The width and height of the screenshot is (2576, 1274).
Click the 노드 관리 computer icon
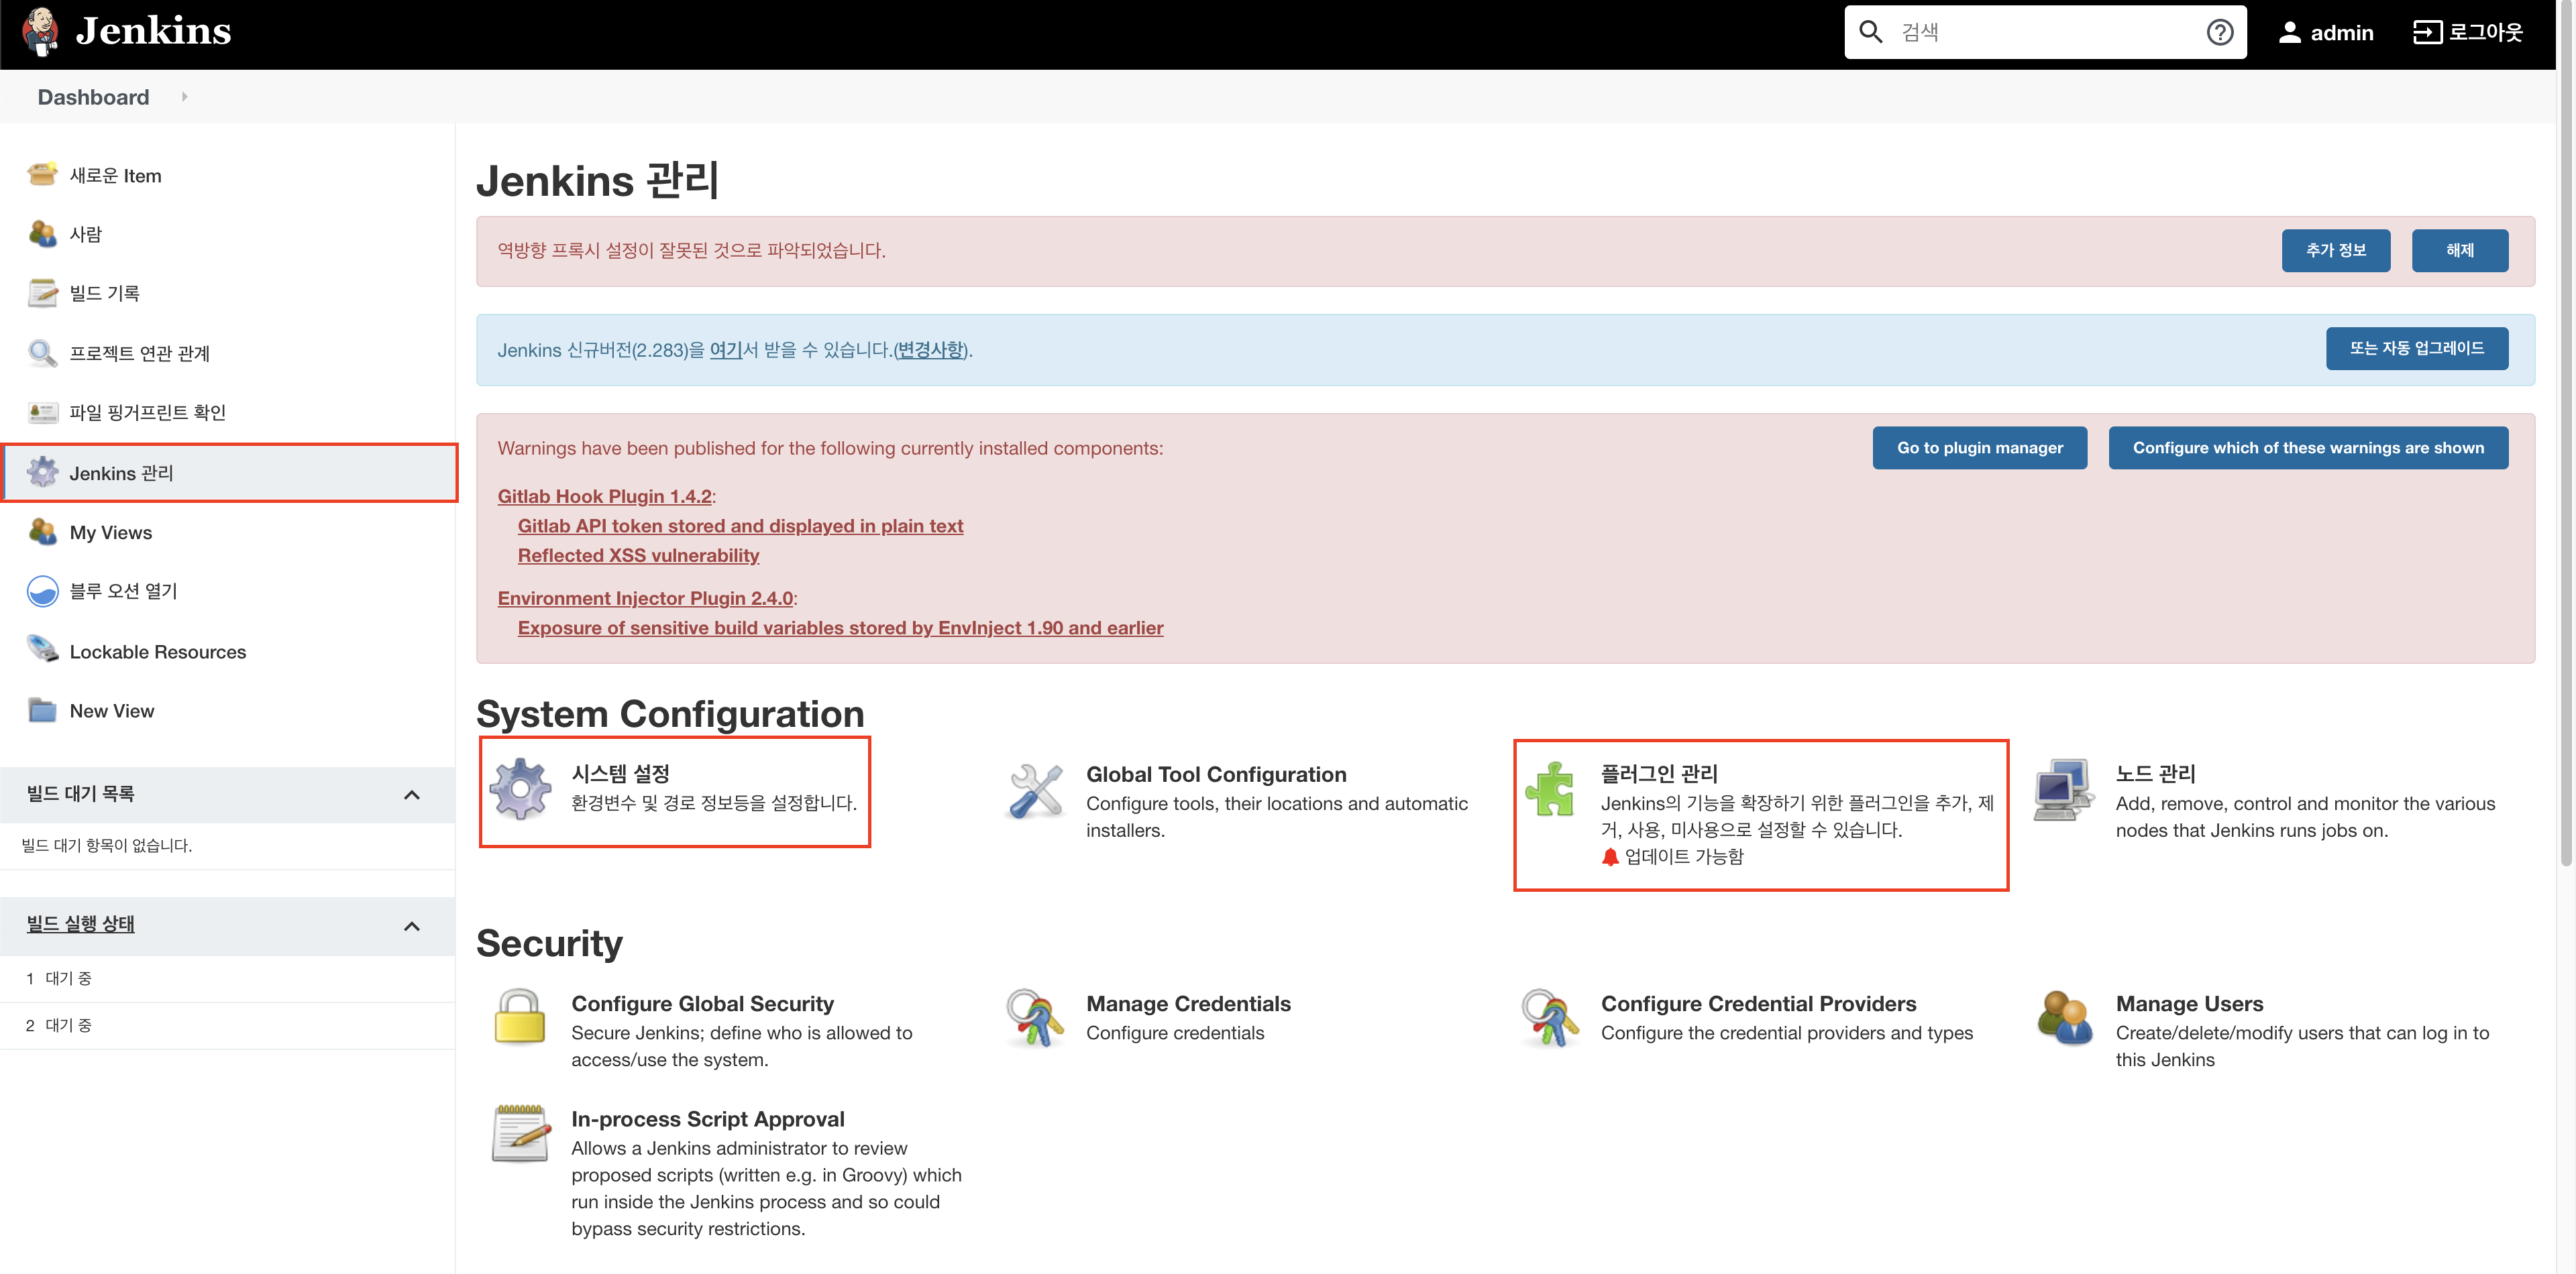2063,789
